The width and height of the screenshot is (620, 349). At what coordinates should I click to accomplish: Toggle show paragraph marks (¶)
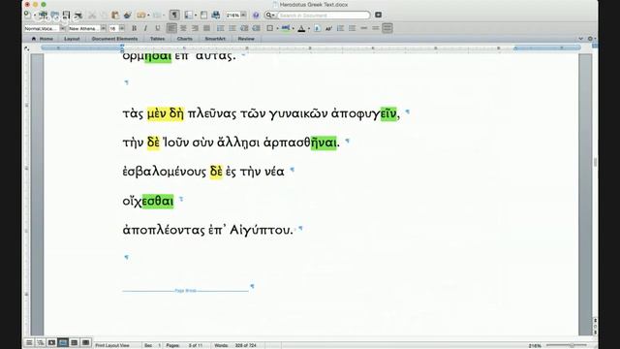[174, 16]
